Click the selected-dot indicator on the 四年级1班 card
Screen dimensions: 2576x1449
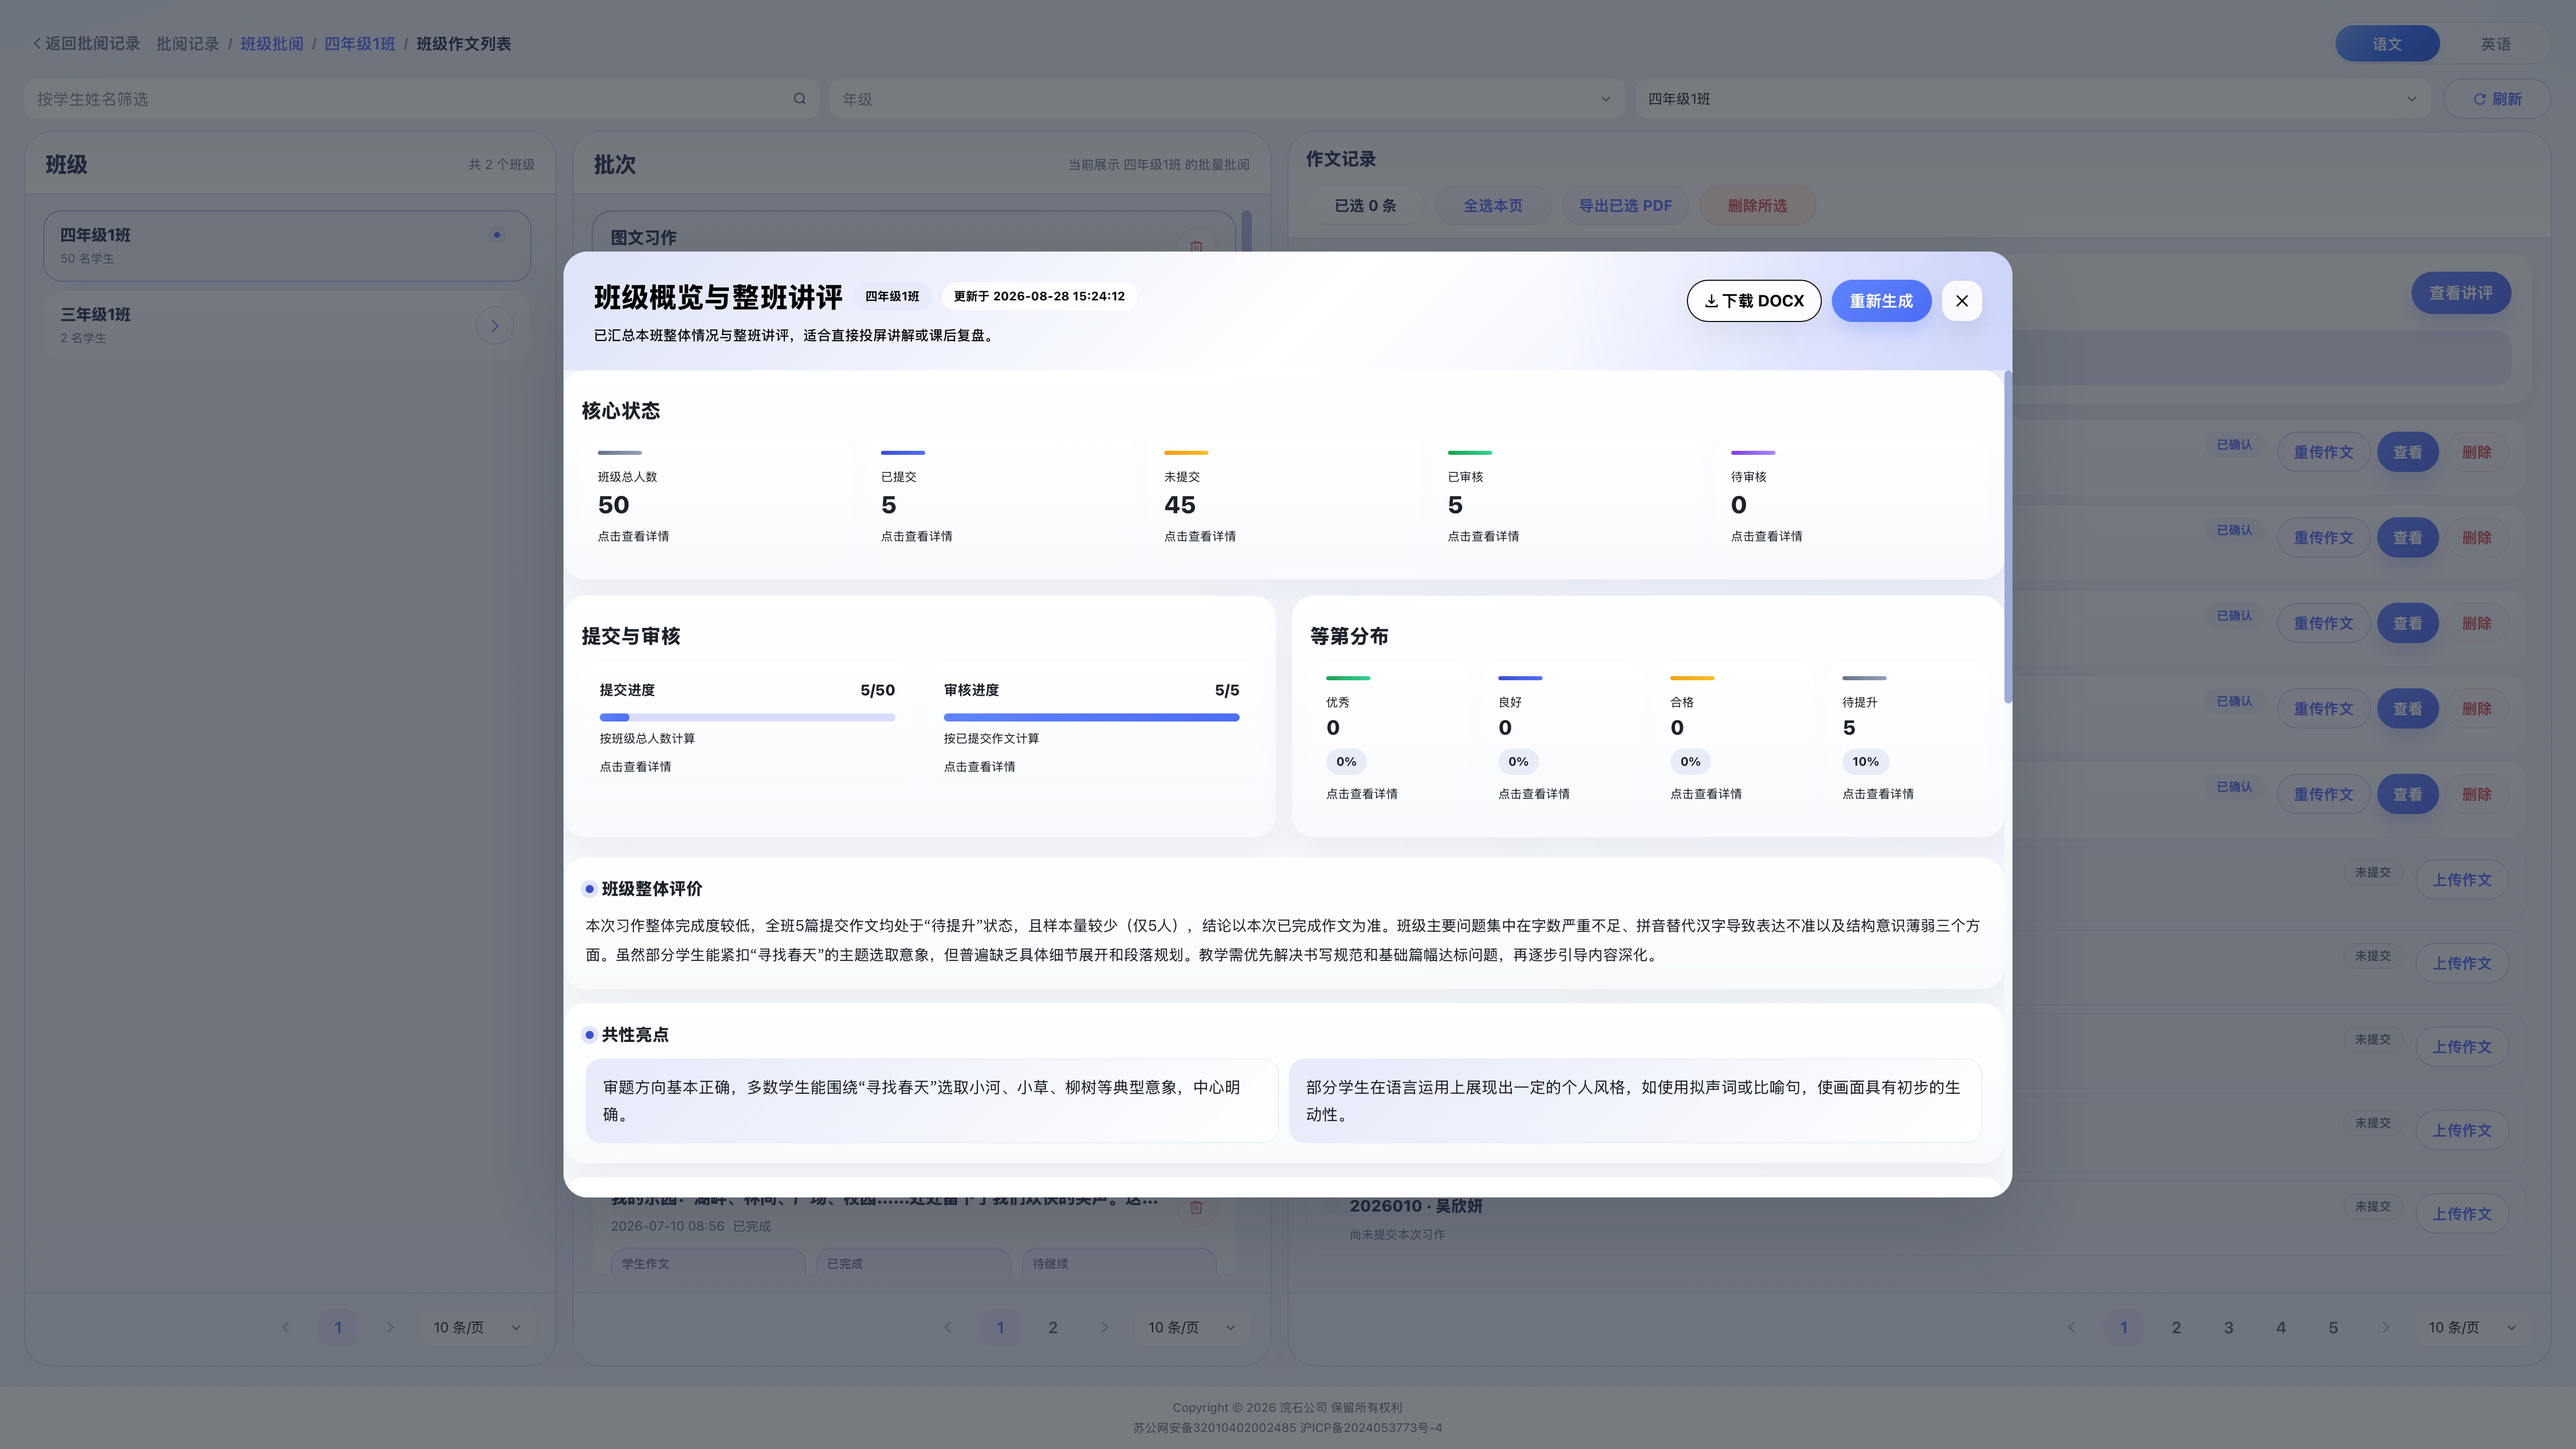pos(497,235)
